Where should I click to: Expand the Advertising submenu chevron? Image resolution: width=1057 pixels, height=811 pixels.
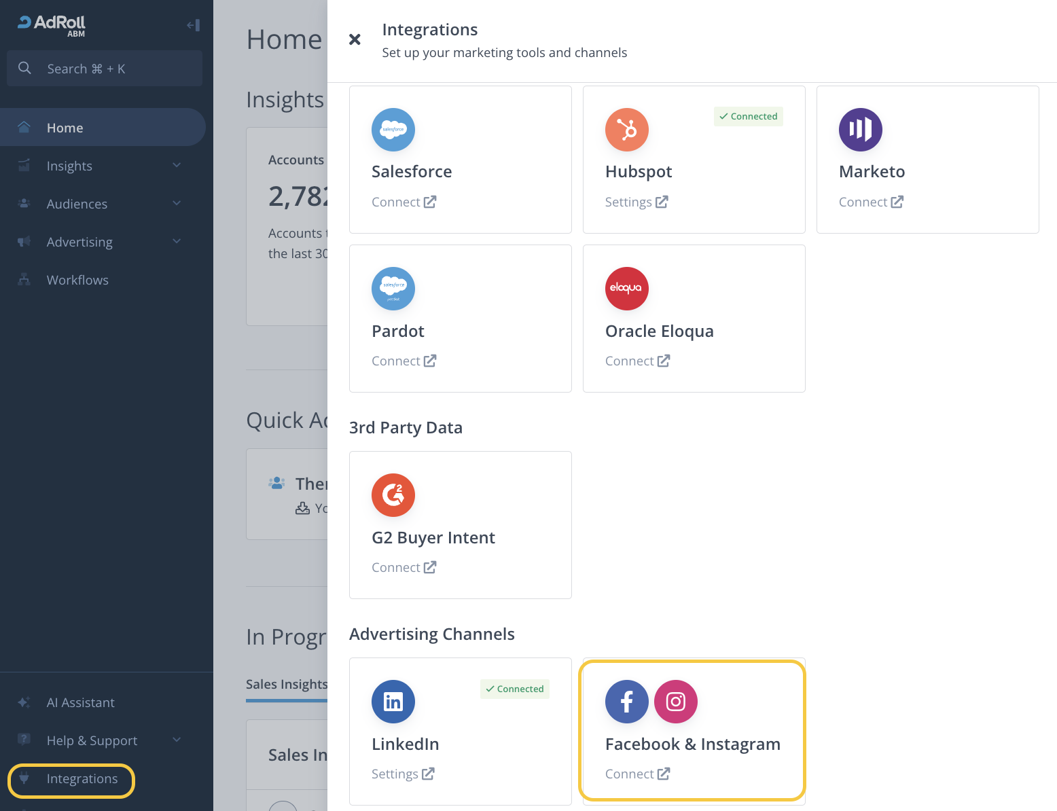pos(177,242)
